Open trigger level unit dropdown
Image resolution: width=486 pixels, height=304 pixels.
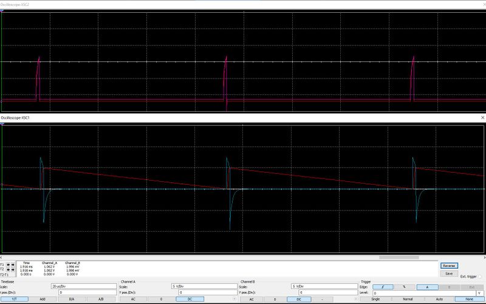(479, 292)
